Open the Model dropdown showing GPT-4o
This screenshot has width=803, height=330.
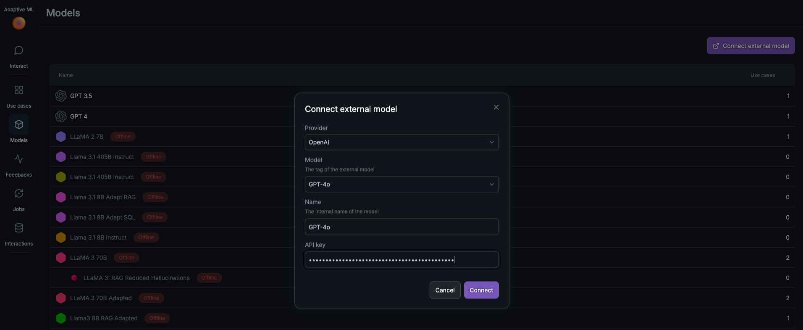401,184
